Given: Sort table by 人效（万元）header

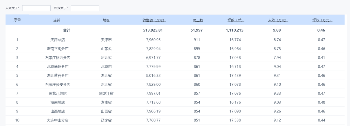Looking at the screenshot, I should click(278, 20).
